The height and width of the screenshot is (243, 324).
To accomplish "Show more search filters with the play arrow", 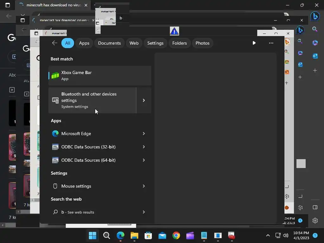I will pyautogui.click(x=254, y=43).
